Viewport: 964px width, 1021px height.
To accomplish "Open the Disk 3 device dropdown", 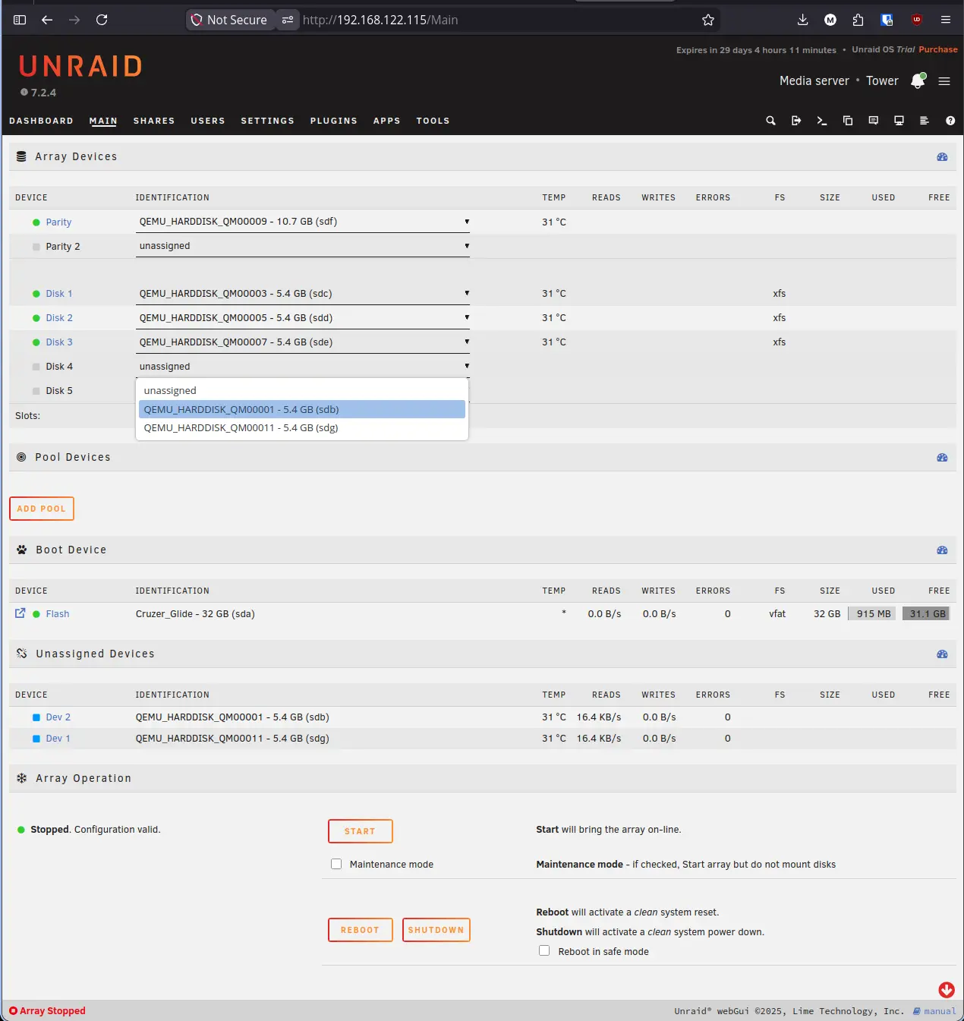I will click(303, 342).
